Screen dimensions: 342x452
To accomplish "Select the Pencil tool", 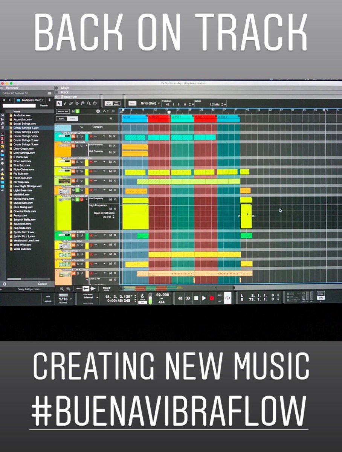I will point(65,103).
